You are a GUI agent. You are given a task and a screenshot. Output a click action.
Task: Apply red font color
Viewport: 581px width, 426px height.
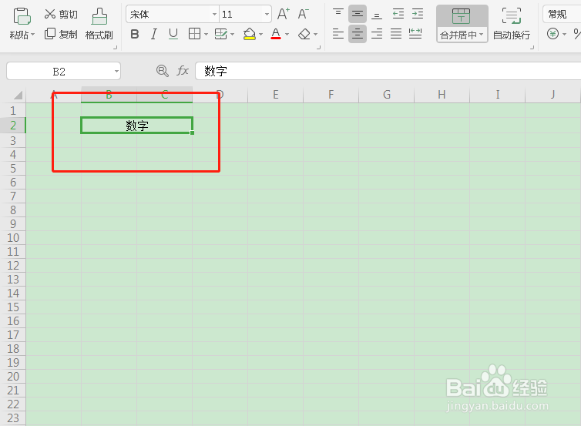click(x=276, y=34)
